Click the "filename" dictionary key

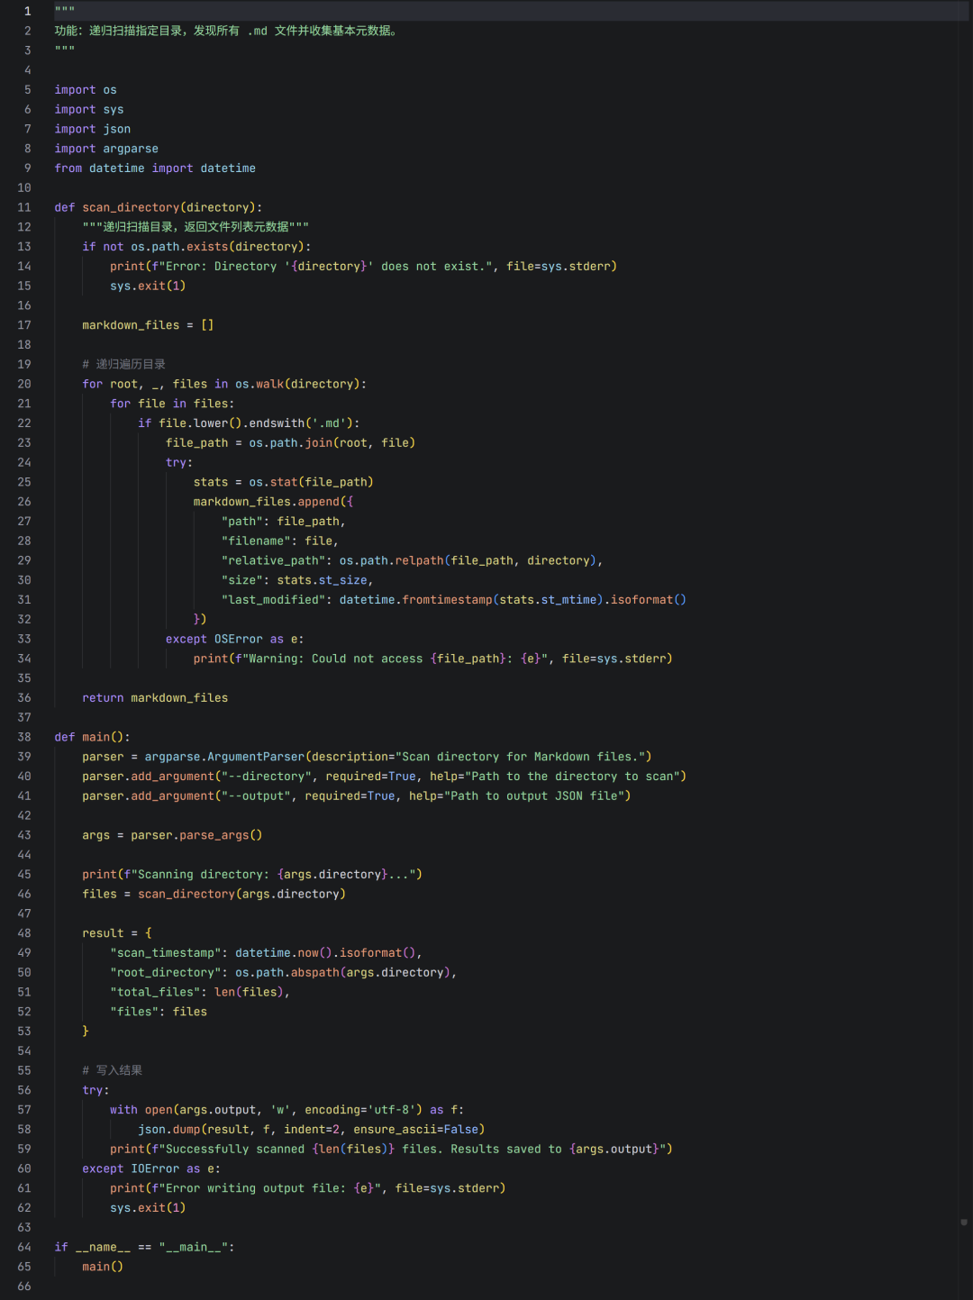(256, 541)
